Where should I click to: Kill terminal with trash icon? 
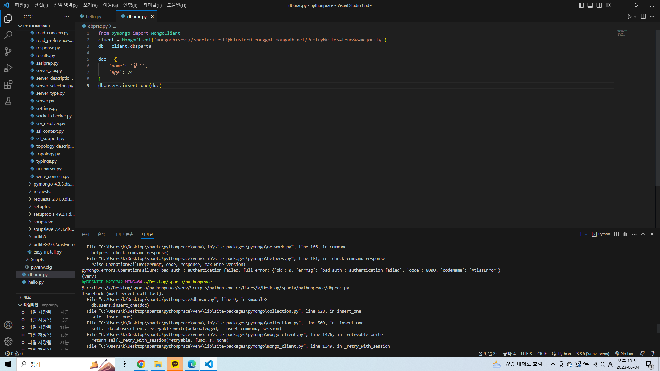tap(625, 234)
